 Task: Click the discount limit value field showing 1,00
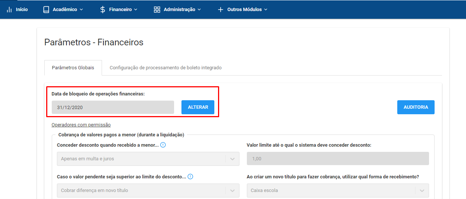[338, 158]
